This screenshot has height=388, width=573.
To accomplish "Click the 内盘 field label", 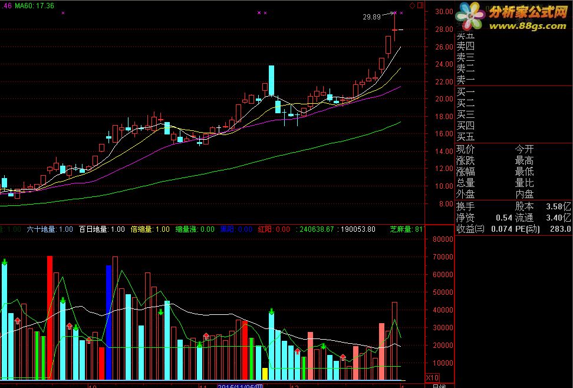I will point(525,194).
